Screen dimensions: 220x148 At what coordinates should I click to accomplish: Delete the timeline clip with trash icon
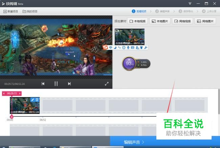[x=37, y=100]
